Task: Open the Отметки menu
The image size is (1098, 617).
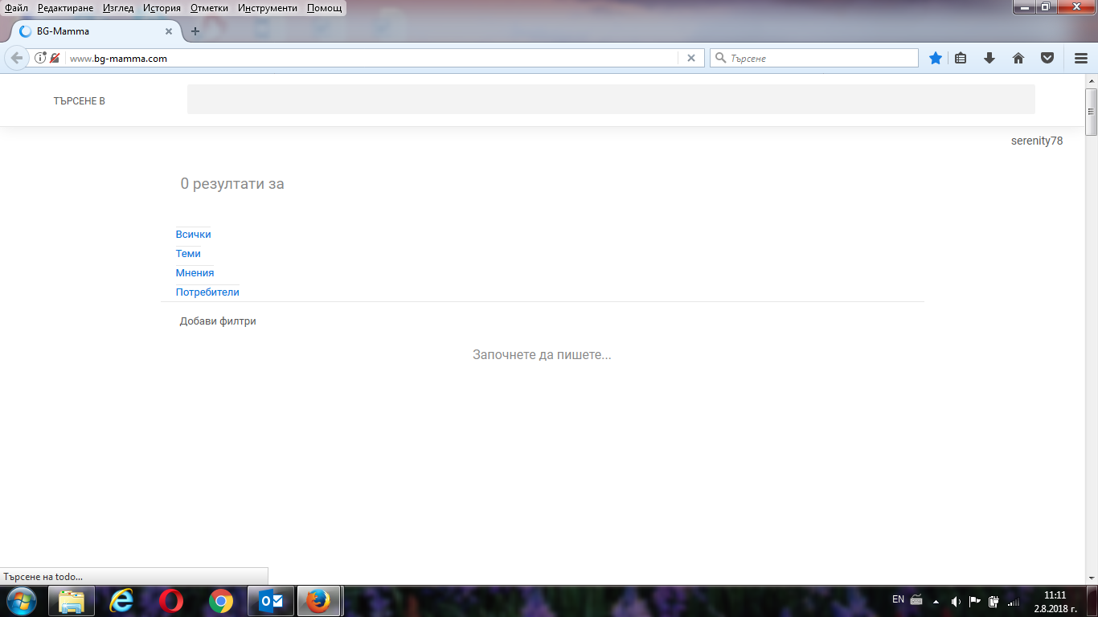Action: coord(209,8)
